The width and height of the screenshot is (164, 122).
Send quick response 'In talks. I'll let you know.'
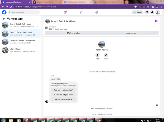click(63, 95)
